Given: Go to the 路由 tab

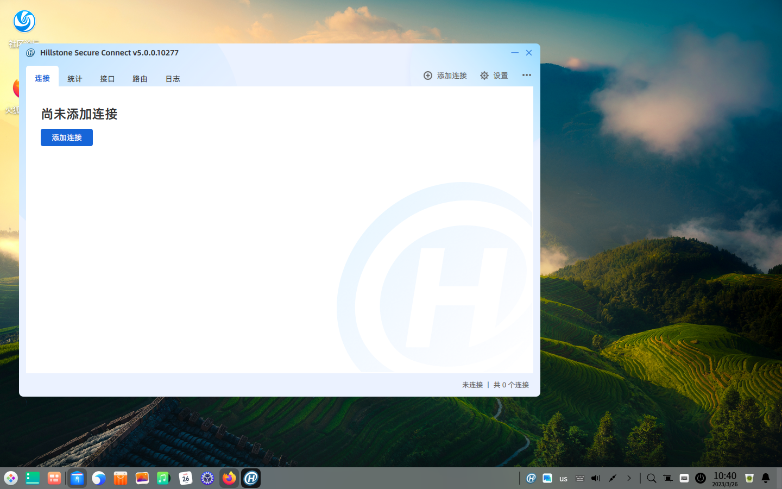Looking at the screenshot, I should point(140,79).
